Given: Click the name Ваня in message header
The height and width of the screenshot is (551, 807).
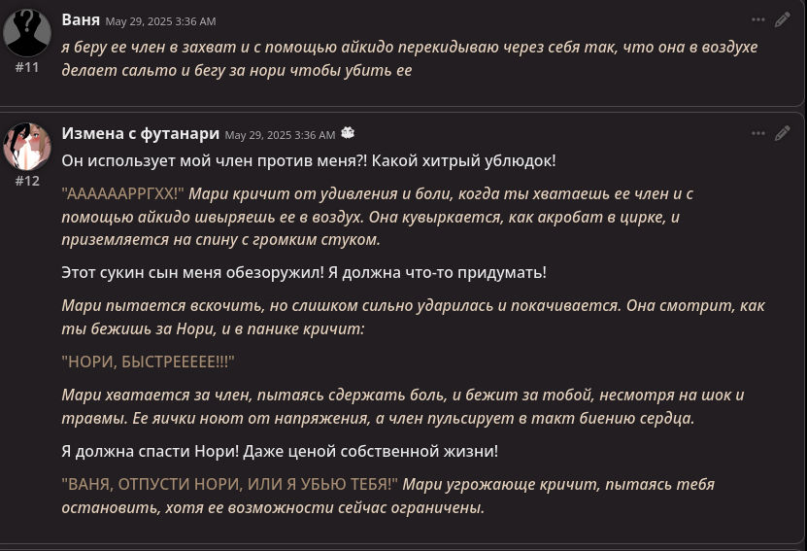Looking at the screenshot, I should (81, 19).
